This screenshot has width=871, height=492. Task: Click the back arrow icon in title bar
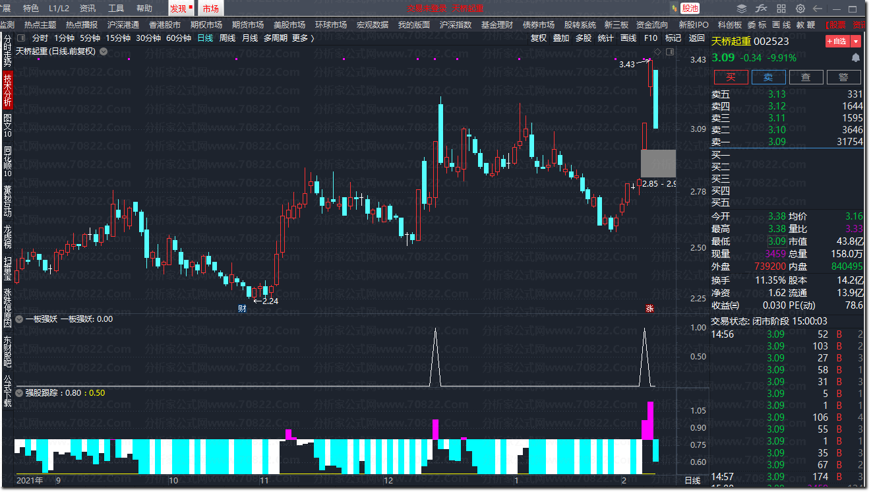[818, 9]
